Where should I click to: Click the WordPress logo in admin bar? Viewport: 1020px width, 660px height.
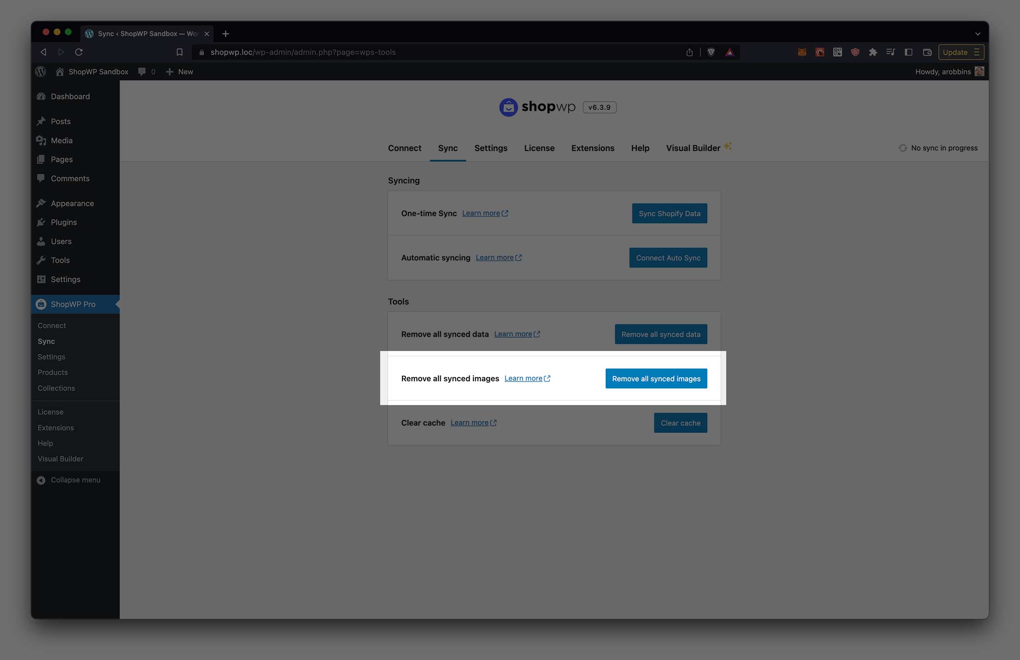coord(41,72)
